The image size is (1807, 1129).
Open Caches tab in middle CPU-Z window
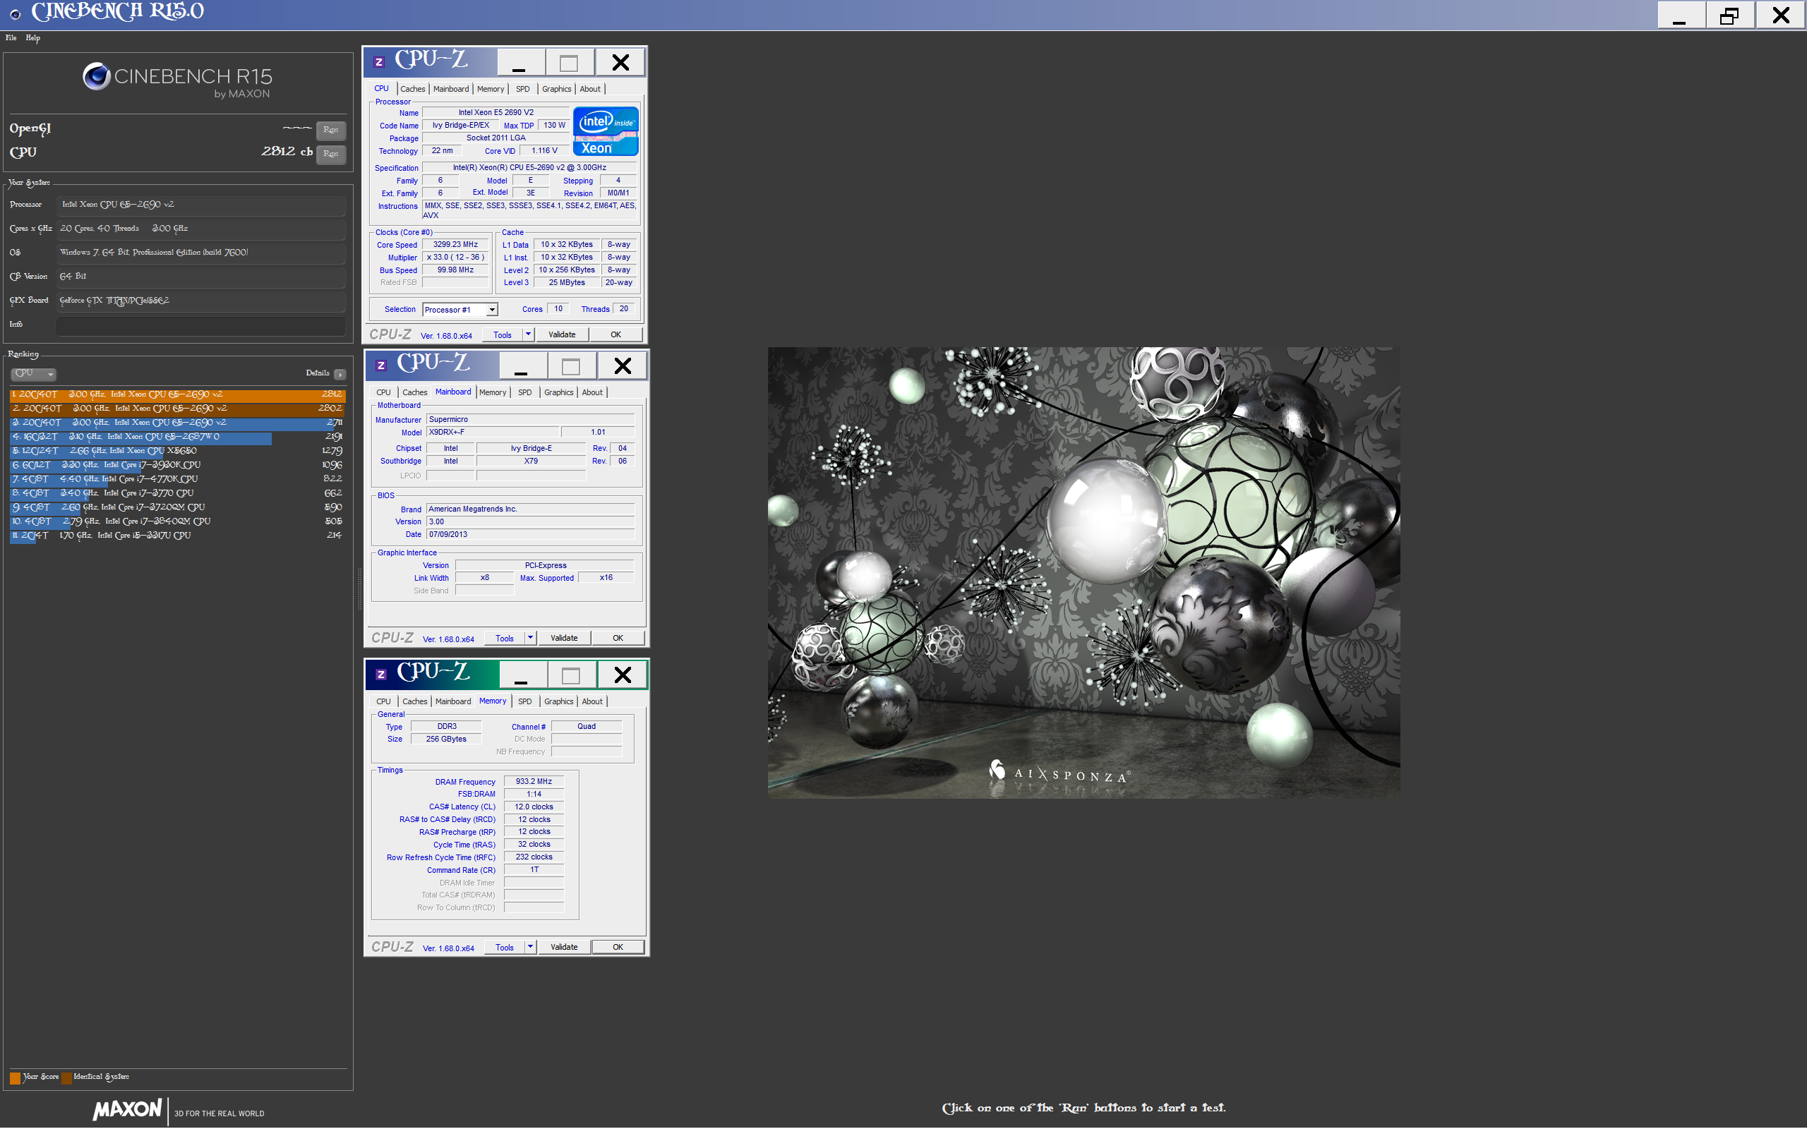point(414,392)
